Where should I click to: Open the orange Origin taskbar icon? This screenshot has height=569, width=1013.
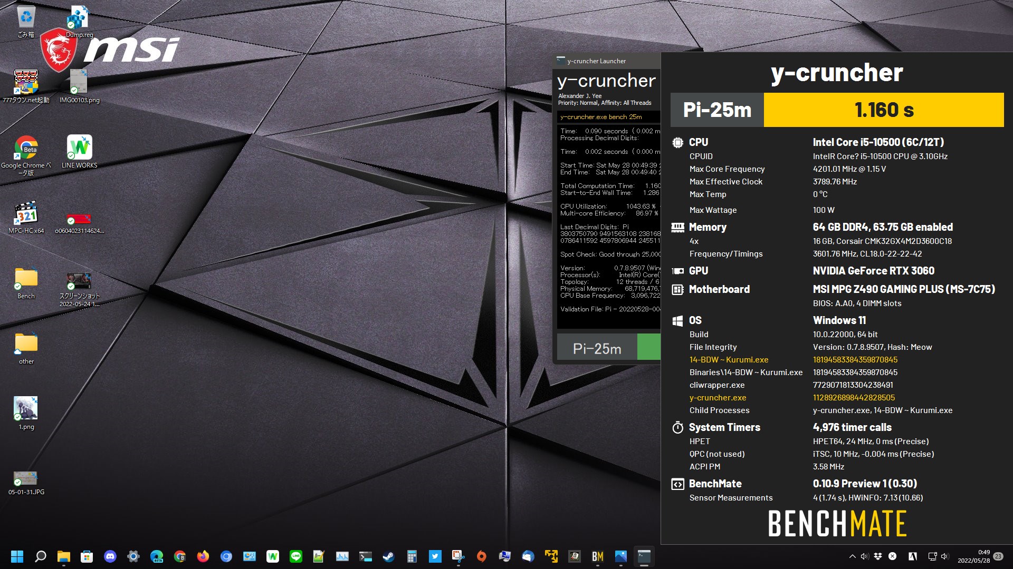(482, 556)
